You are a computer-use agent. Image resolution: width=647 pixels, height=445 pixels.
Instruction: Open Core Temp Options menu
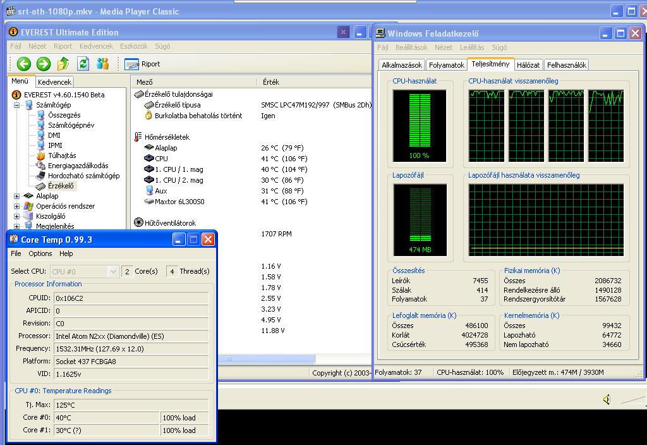click(x=40, y=253)
